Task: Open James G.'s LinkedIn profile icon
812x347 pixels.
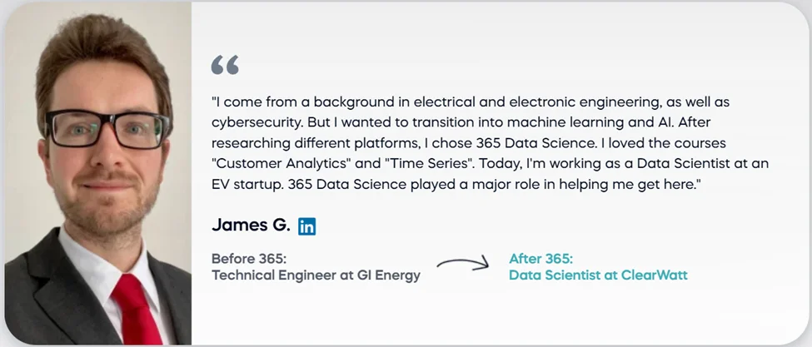Action: [x=306, y=226]
